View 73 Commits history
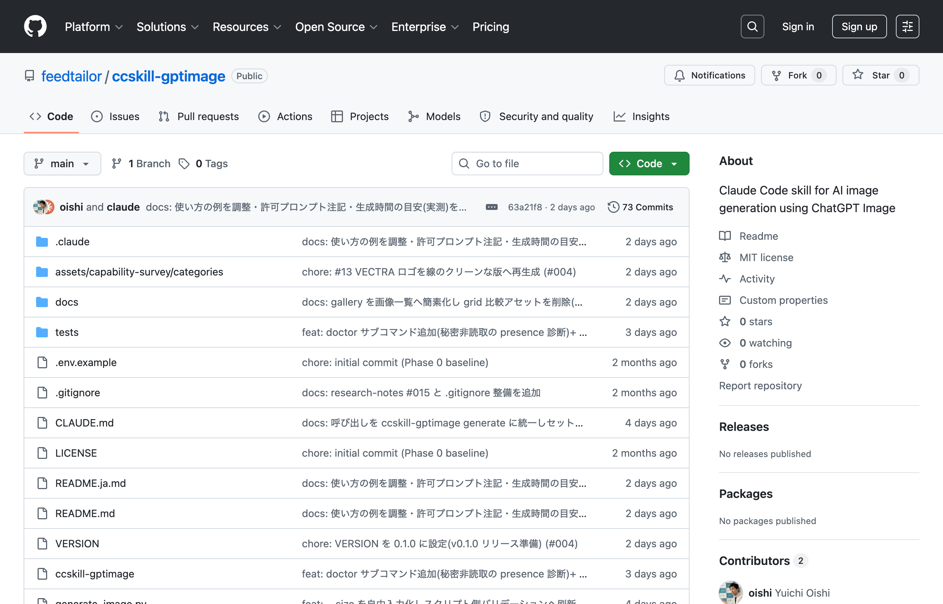This screenshot has height=604, width=943. tap(641, 207)
